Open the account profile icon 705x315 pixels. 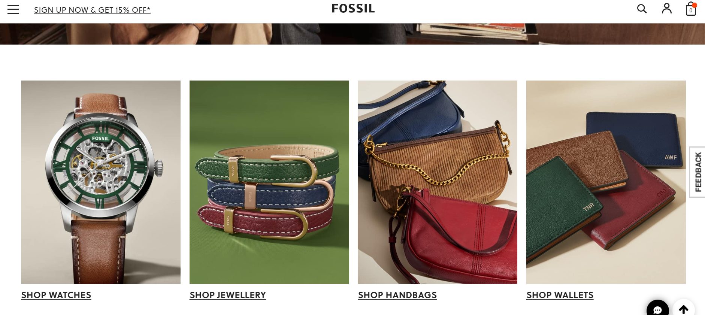(666, 9)
